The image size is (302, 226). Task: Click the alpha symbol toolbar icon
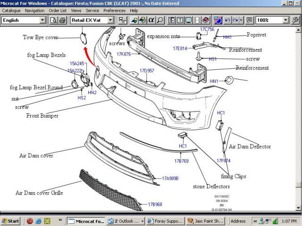point(151,20)
